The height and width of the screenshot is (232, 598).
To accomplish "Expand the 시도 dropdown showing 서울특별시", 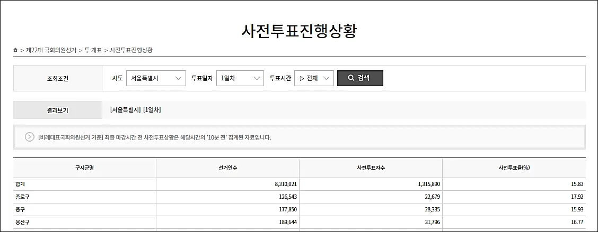I will point(156,78).
